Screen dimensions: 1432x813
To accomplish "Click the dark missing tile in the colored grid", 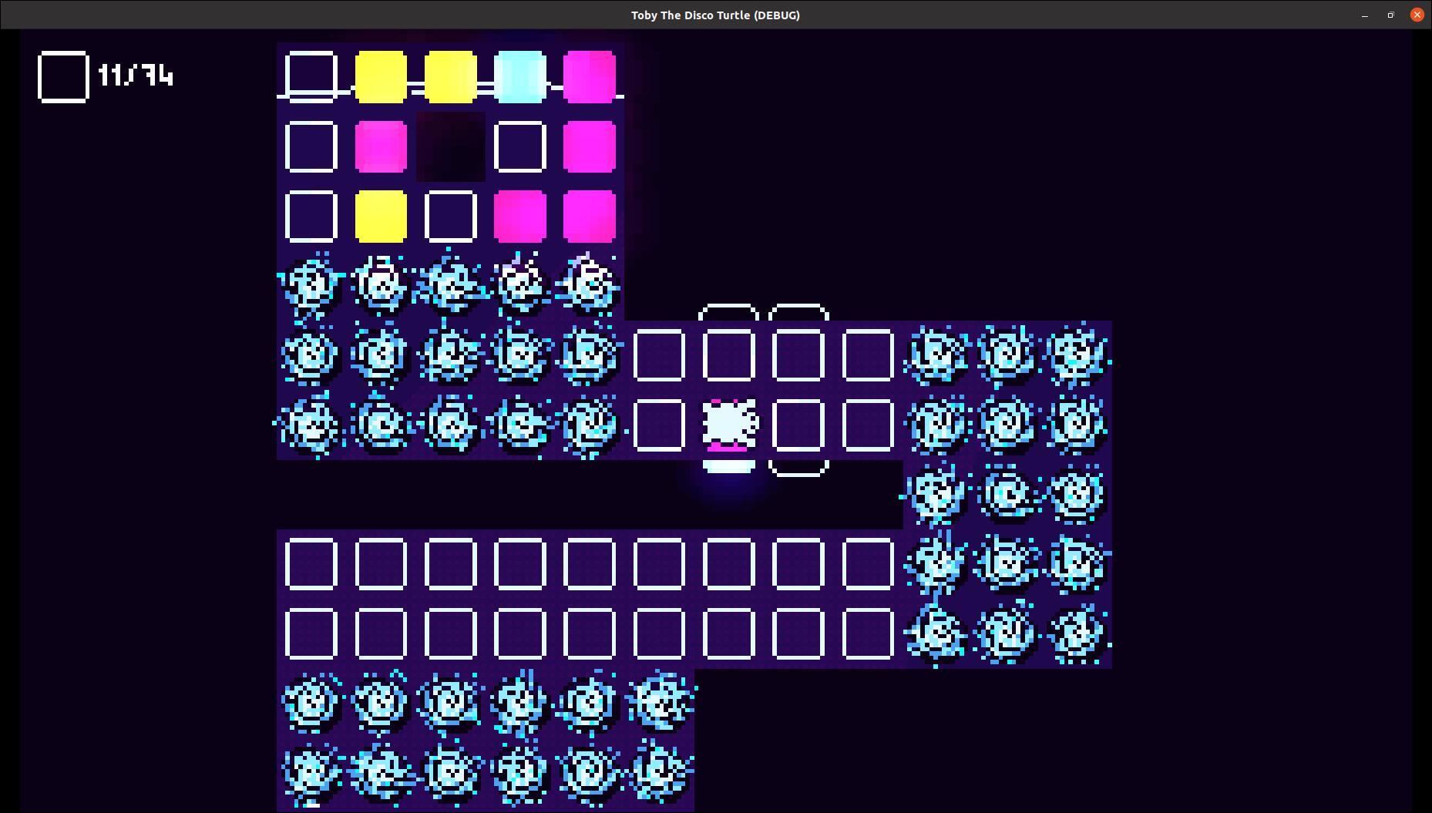I will coord(451,146).
